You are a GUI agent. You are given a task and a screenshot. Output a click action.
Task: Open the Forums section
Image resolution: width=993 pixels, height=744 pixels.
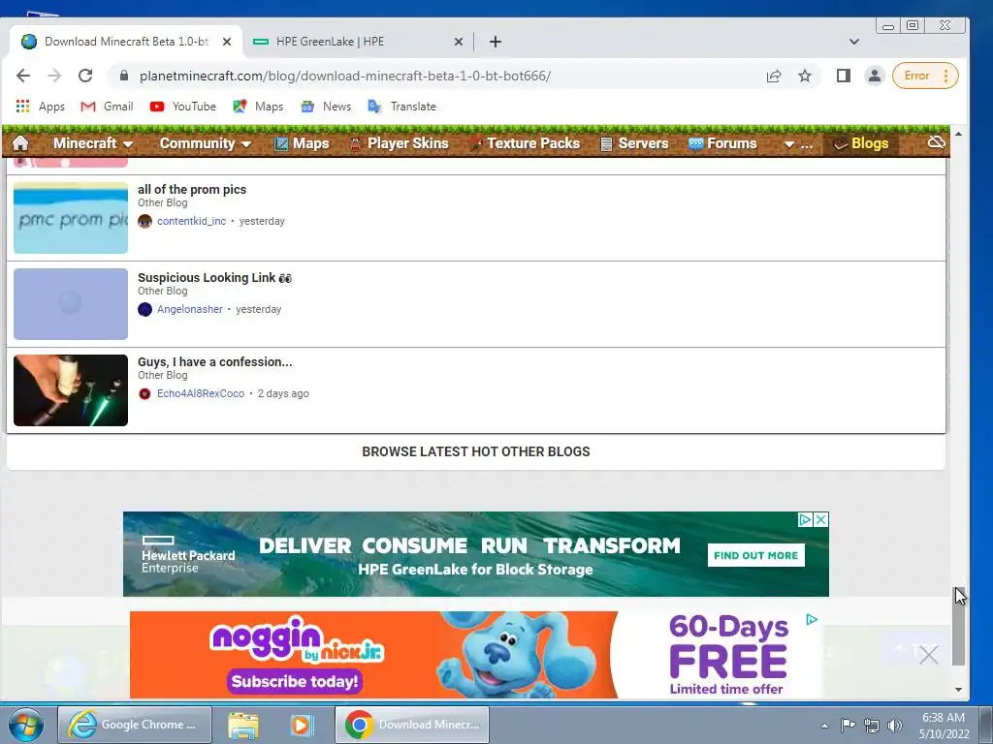722,143
